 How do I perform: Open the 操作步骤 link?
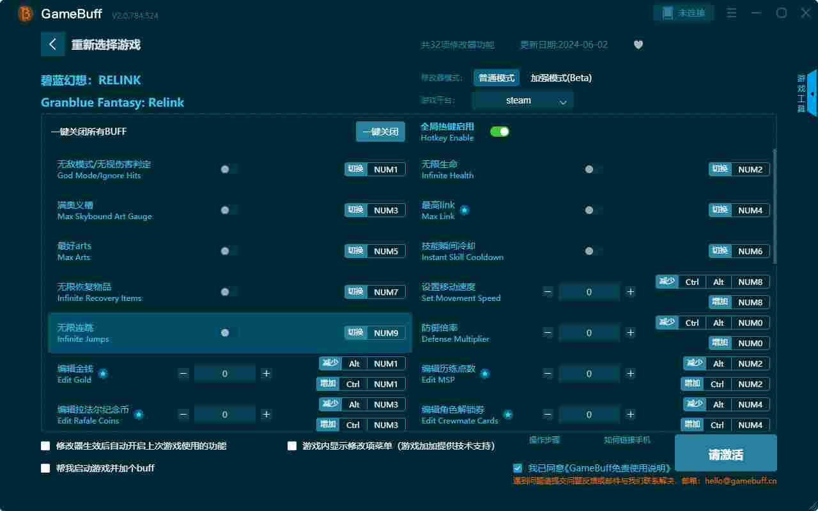tap(544, 440)
